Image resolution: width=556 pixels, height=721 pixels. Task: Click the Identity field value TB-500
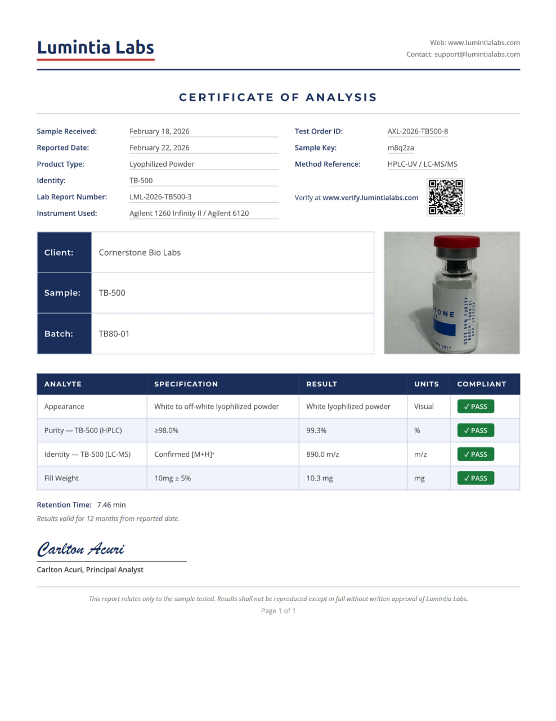coord(141,180)
